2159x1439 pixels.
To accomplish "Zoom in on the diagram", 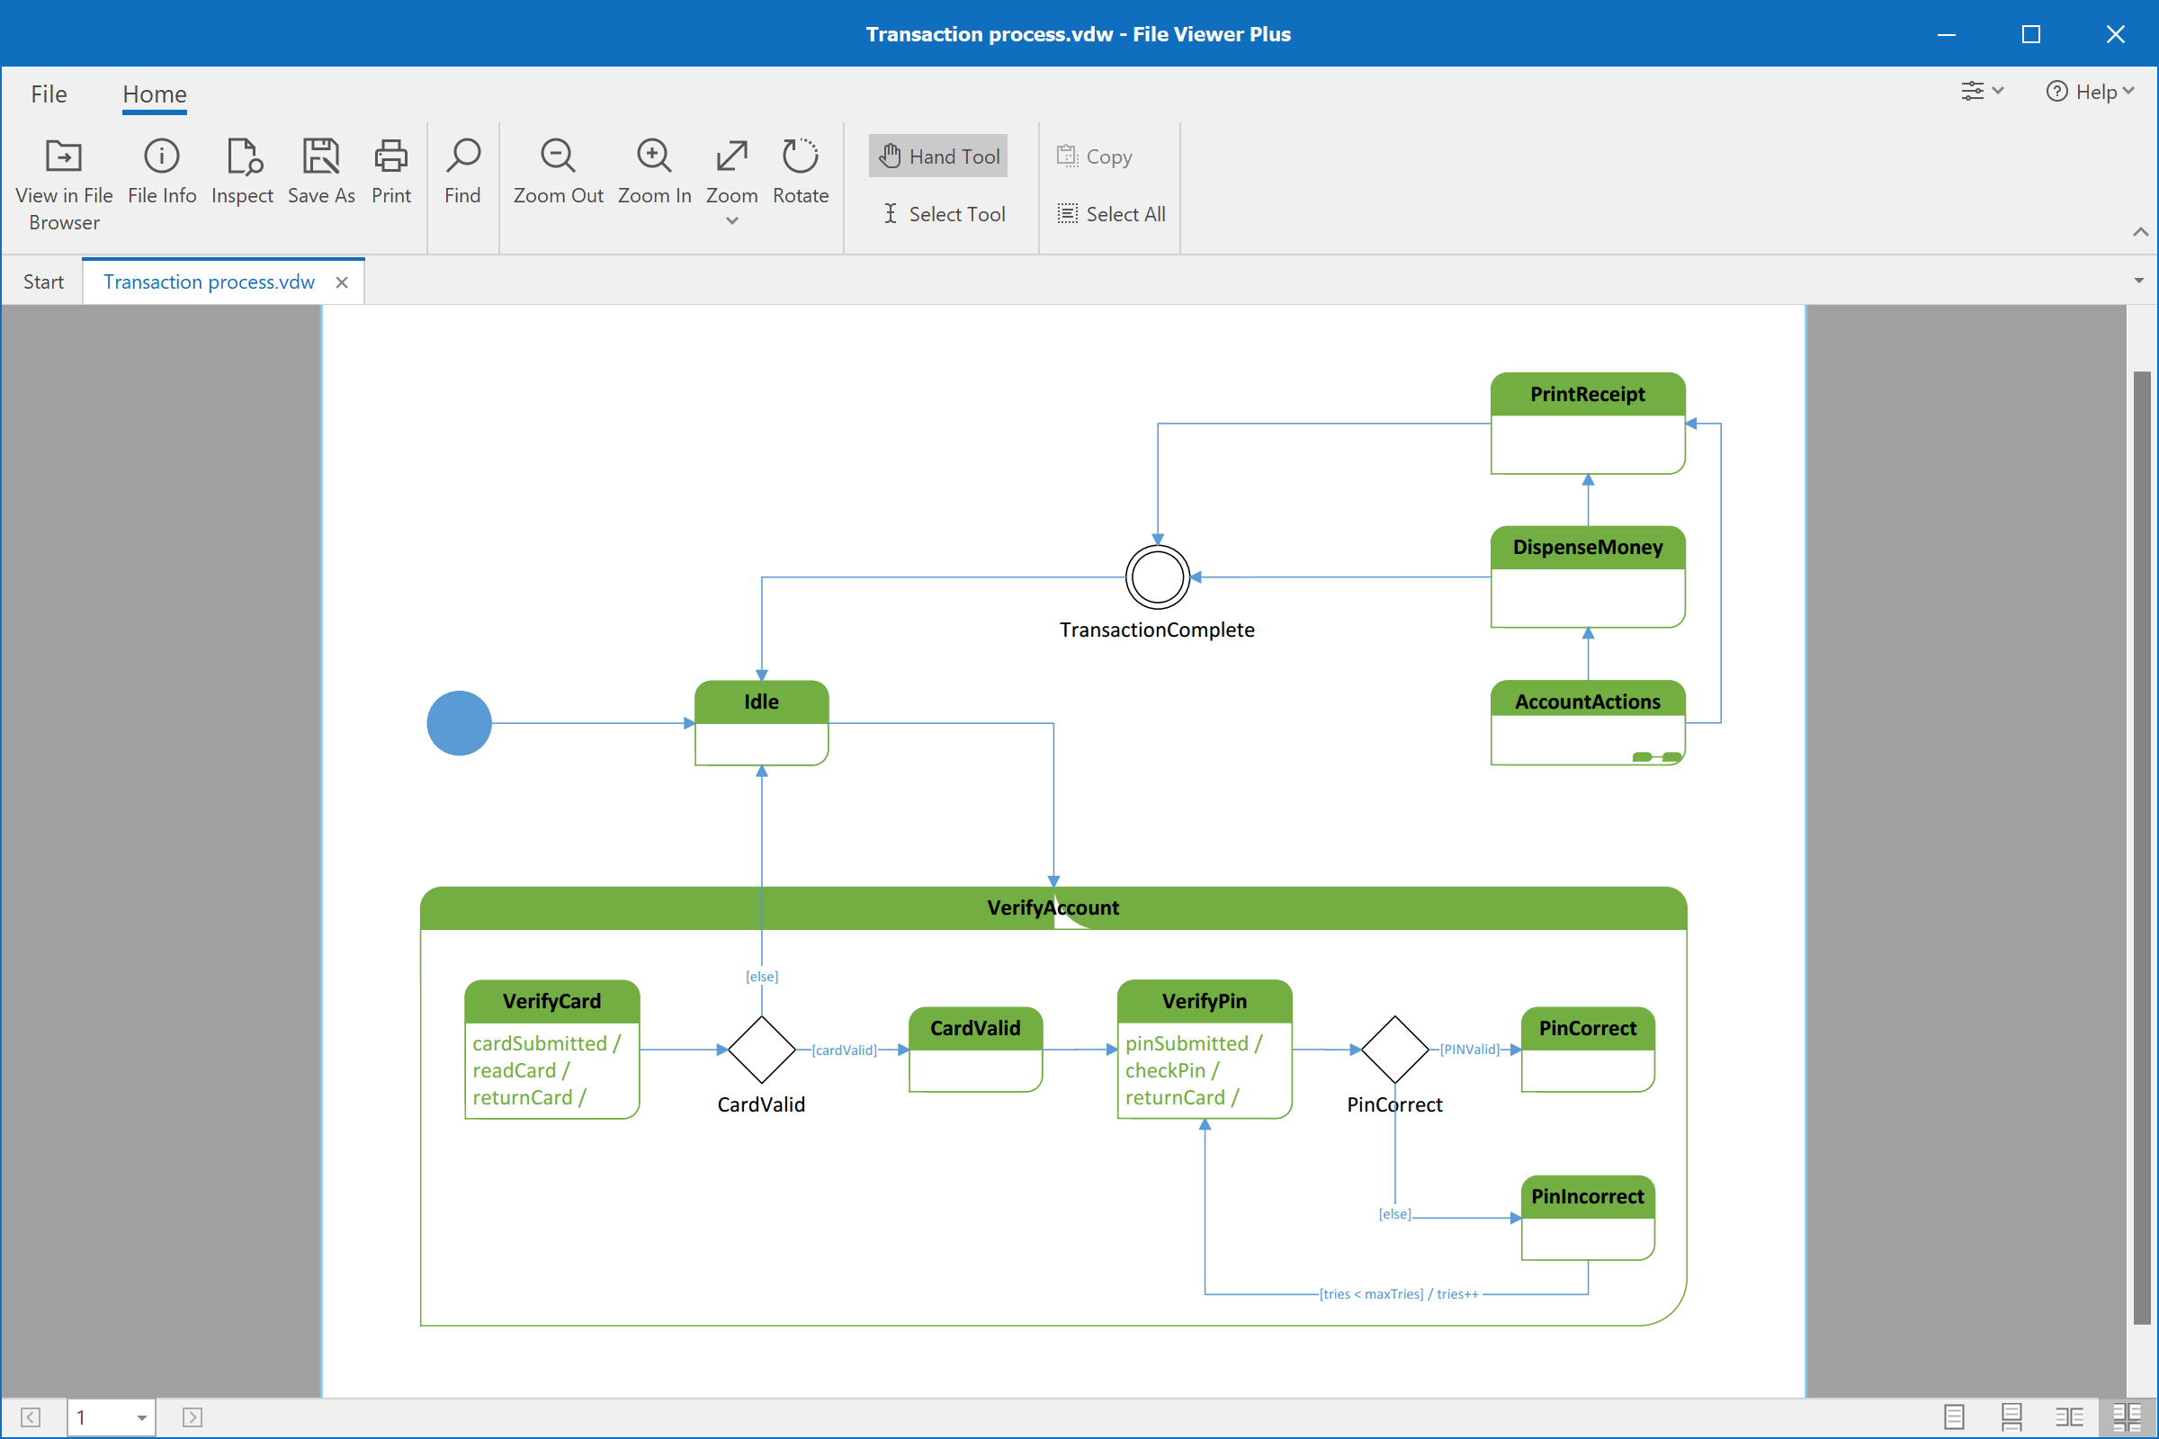I will click(x=654, y=174).
